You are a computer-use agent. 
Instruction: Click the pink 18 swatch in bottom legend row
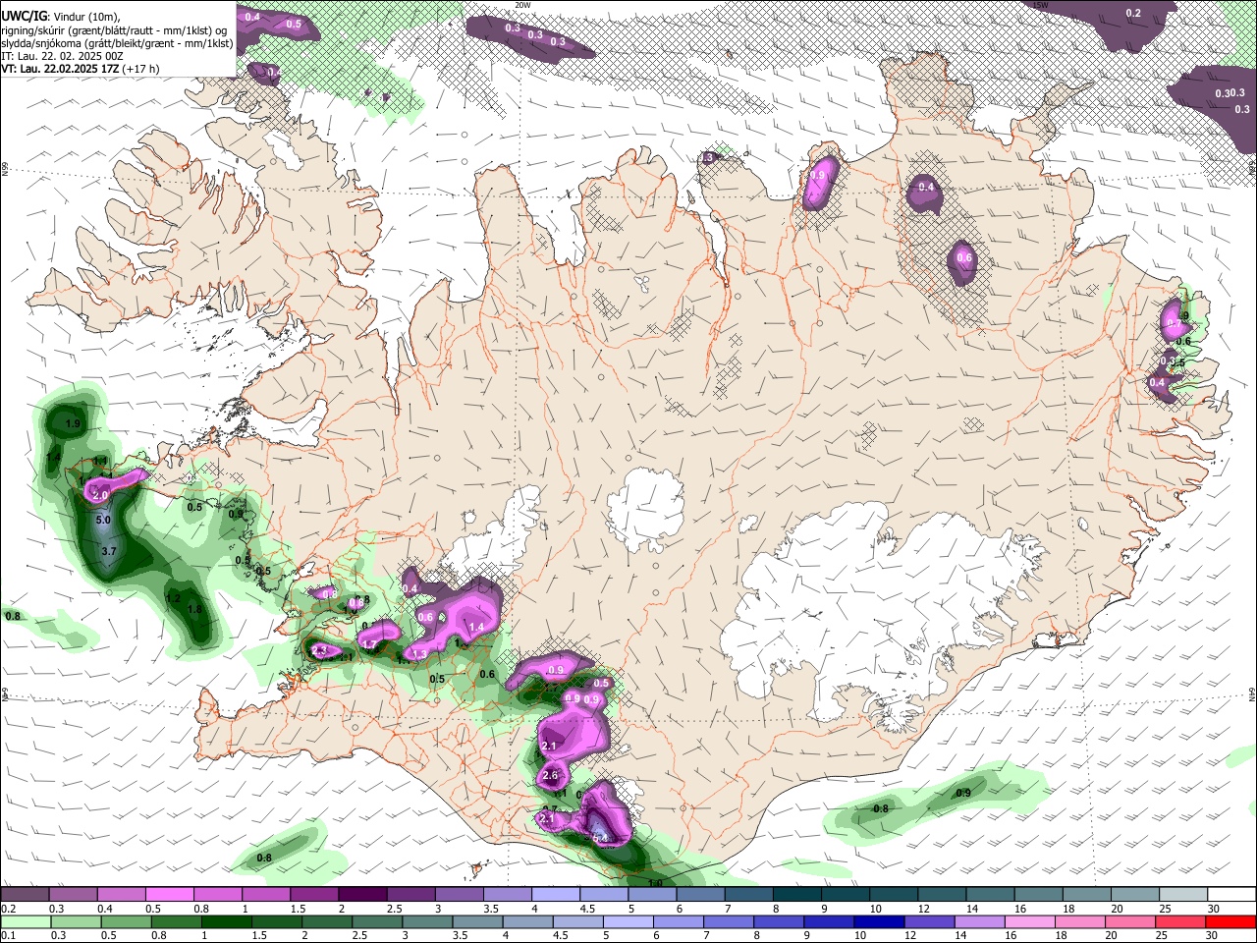pyautogui.click(x=1078, y=921)
